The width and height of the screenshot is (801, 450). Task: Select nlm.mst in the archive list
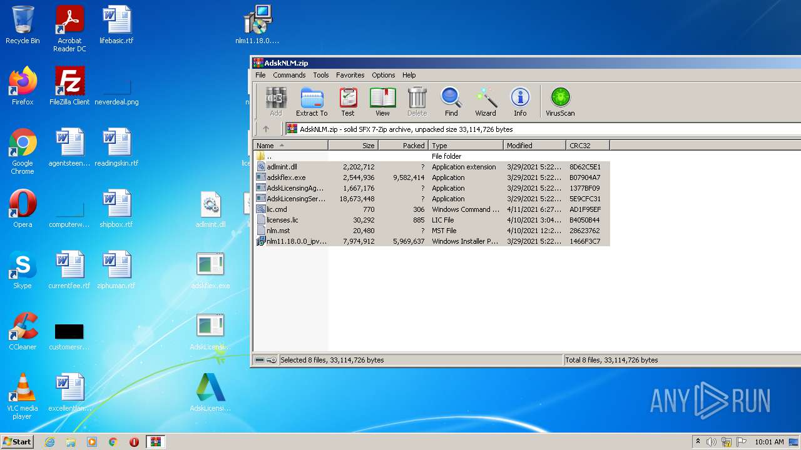pyautogui.click(x=432, y=231)
